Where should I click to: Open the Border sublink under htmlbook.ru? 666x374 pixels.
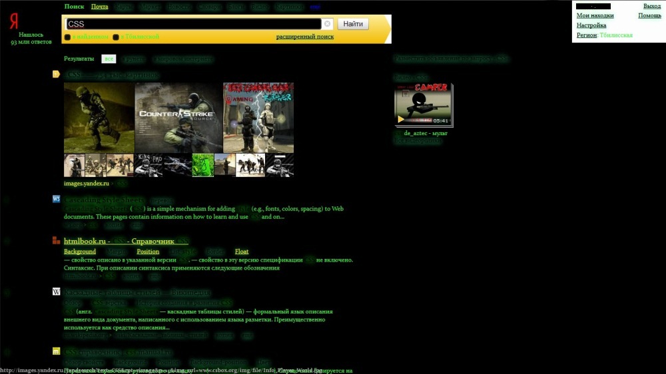[x=215, y=252]
